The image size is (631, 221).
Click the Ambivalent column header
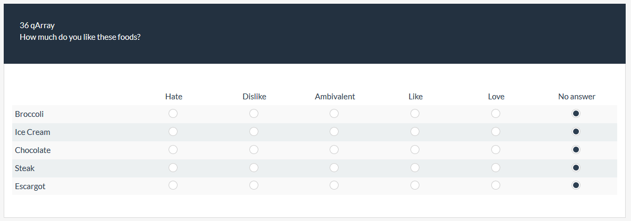pyautogui.click(x=334, y=97)
